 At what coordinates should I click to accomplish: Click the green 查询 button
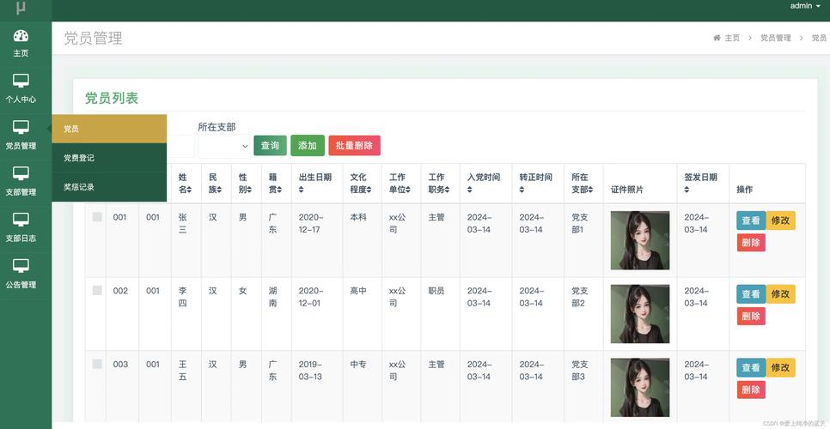[x=270, y=145]
